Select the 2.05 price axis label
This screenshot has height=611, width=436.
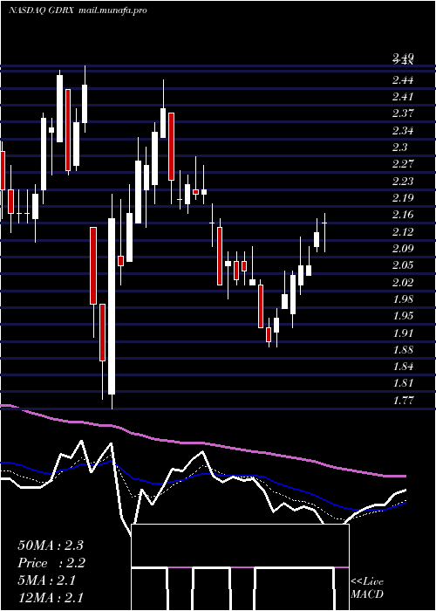tap(403, 265)
